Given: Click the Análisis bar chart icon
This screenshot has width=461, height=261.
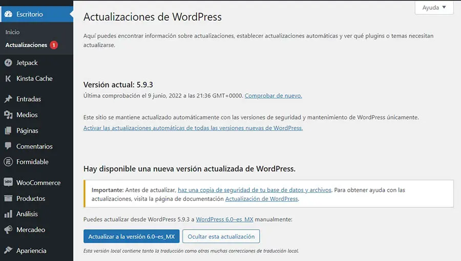Looking at the screenshot, I should (8, 214).
